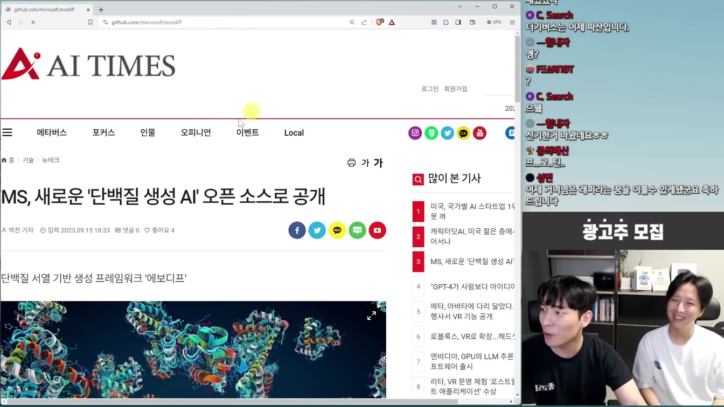
Task: Click the 기술 breadcrumb link
Action: pyautogui.click(x=28, y=160)
